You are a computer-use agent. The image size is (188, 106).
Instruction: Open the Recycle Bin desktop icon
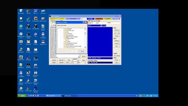21,11
